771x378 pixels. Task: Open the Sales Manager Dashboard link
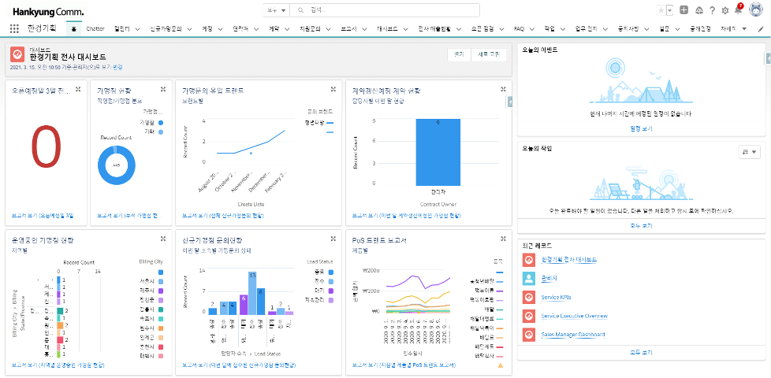tap(573, 335)
